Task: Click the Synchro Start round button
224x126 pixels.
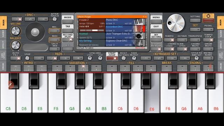Action: [90, 58]
